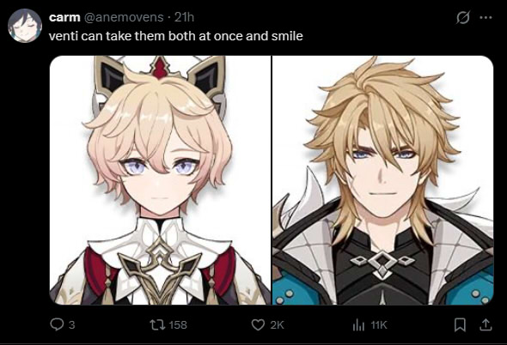This screenshot has width=507, height=345.
Task: Click the repost arrows icon
Action: pyautogui.click(x=157, y=324)
